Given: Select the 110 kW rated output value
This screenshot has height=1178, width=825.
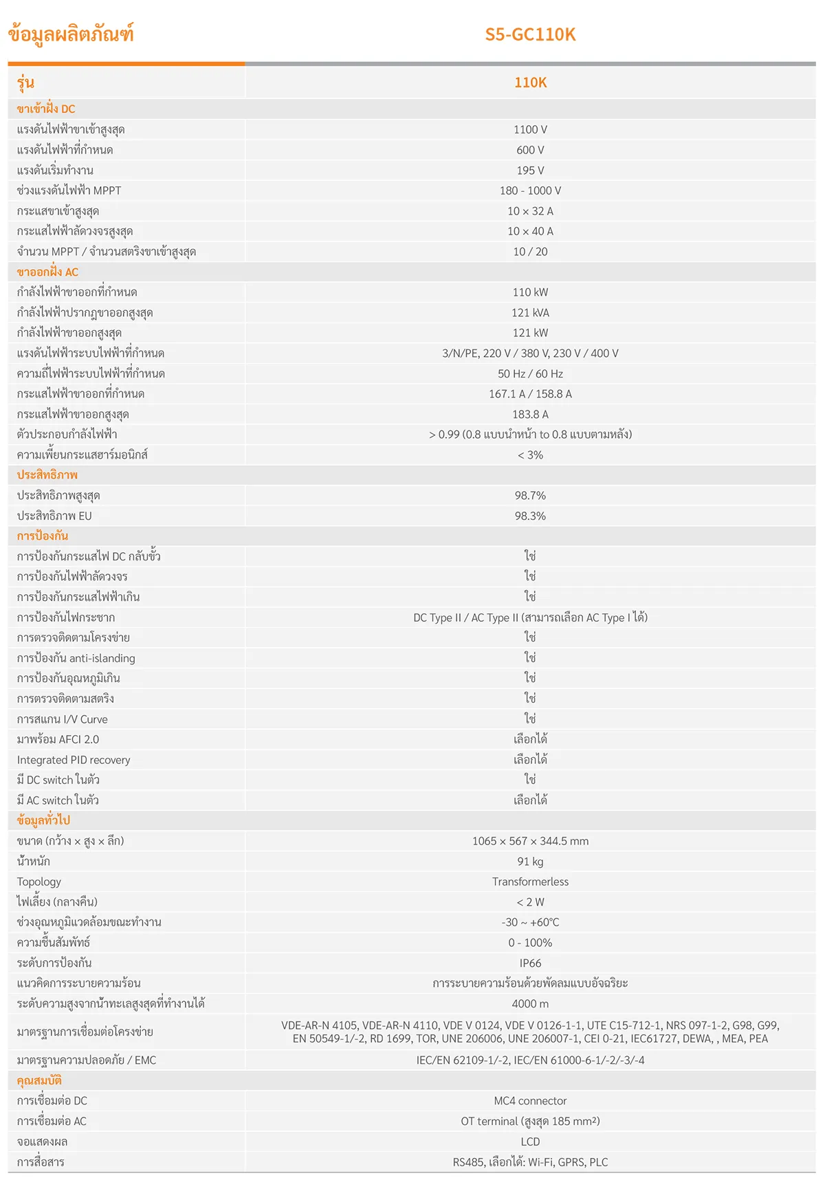Looking at the screenshot, I should click(x=530, y=292).
